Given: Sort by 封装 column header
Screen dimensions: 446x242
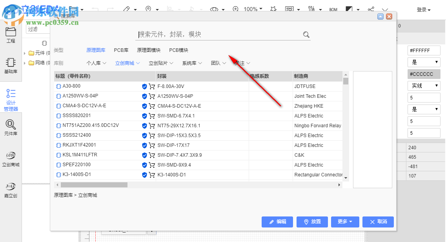Looking at the screenshot, I should 202,76.
